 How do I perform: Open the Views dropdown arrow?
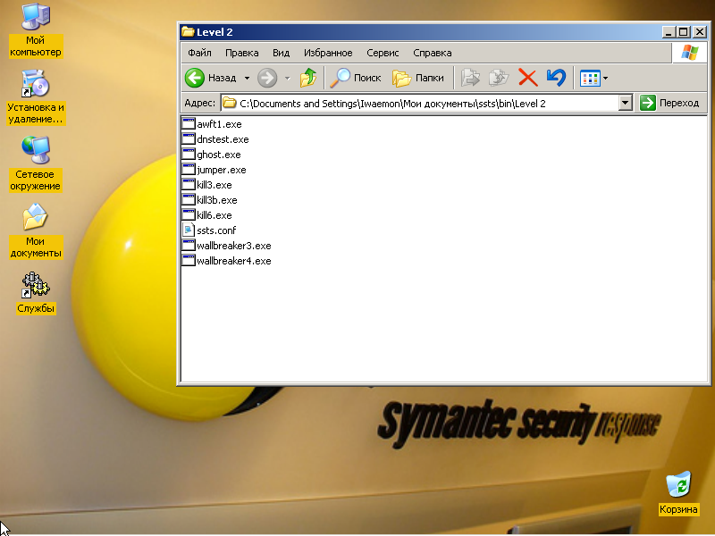606,79
